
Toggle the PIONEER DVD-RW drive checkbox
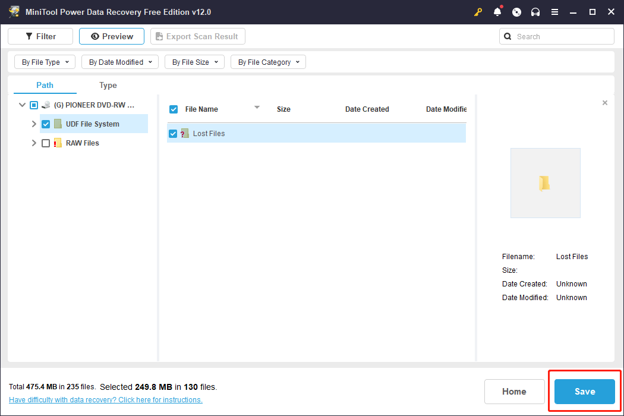pyautogui.click(x=34, y=105)
